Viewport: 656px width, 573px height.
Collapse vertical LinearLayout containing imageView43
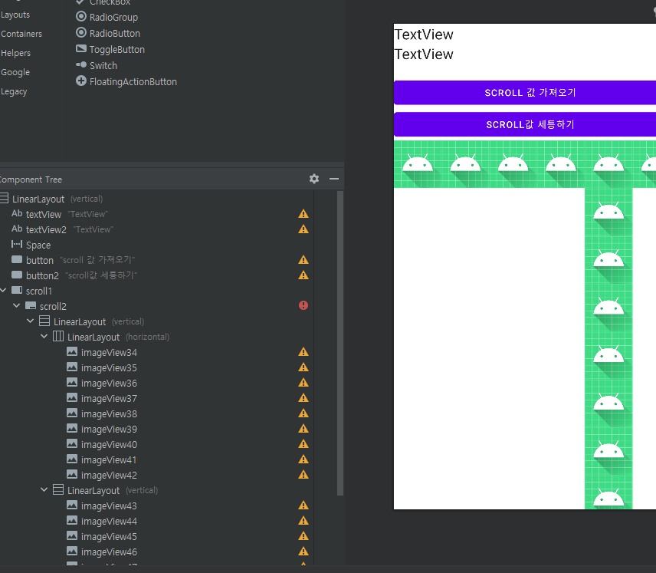[44, 489]
